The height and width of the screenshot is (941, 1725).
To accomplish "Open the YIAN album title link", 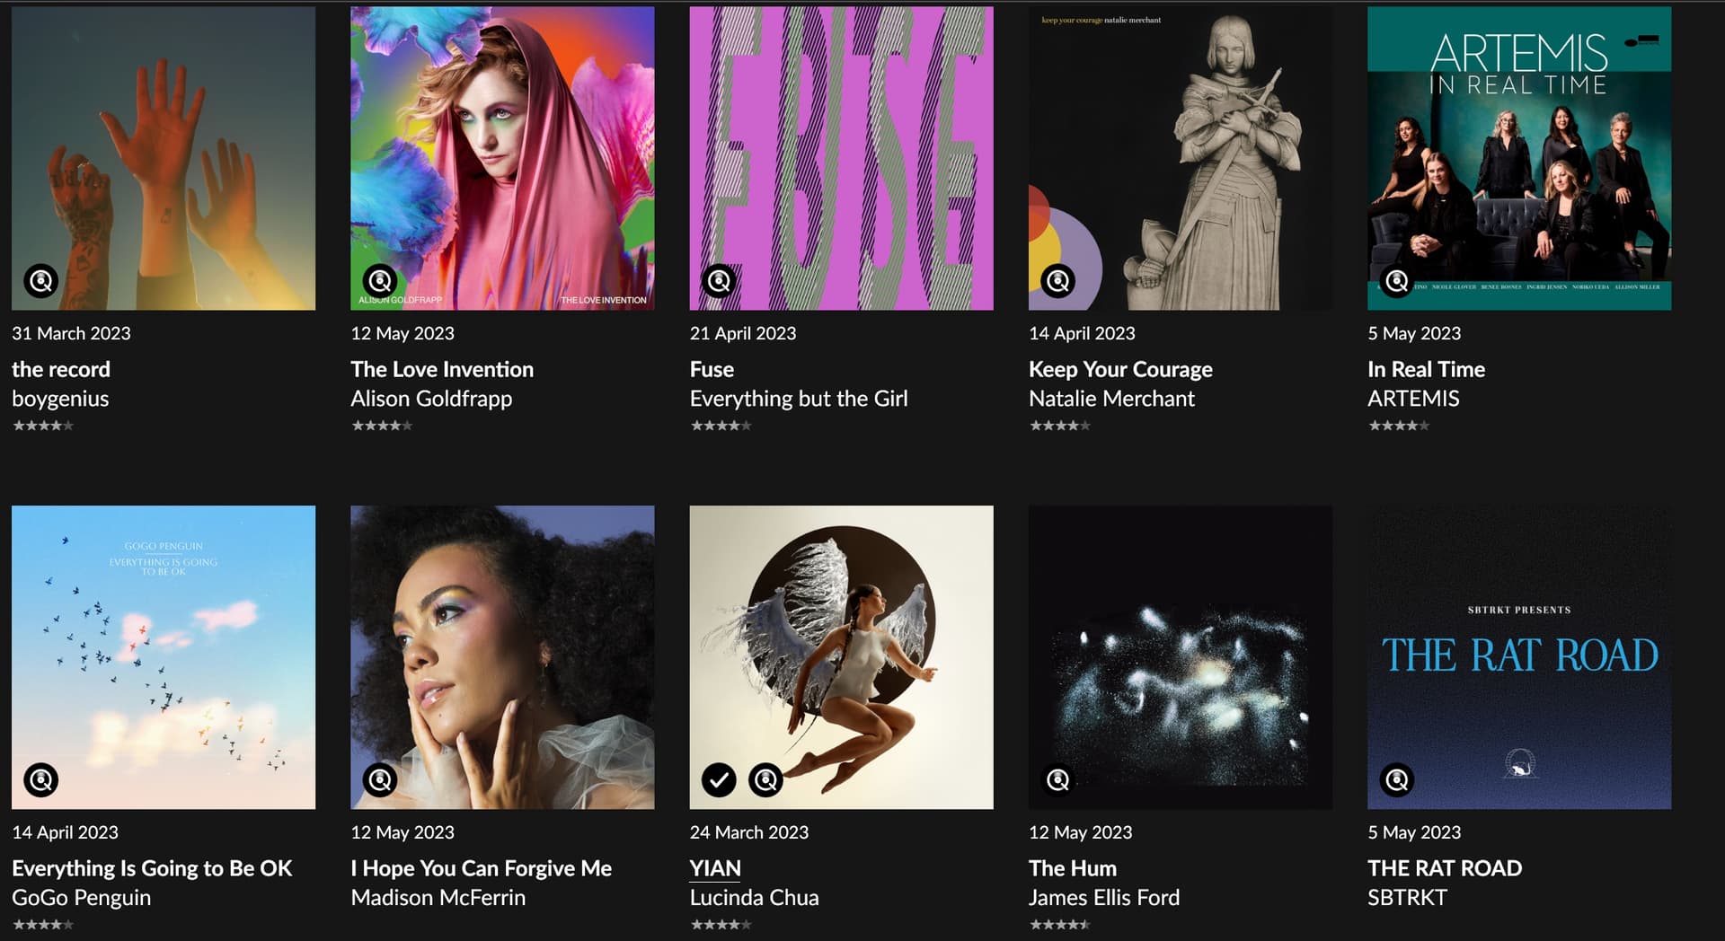I will [x=715, y=868].
